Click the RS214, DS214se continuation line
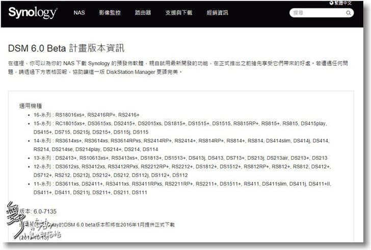This screenshot has height=250, width=371. point(96,149)
